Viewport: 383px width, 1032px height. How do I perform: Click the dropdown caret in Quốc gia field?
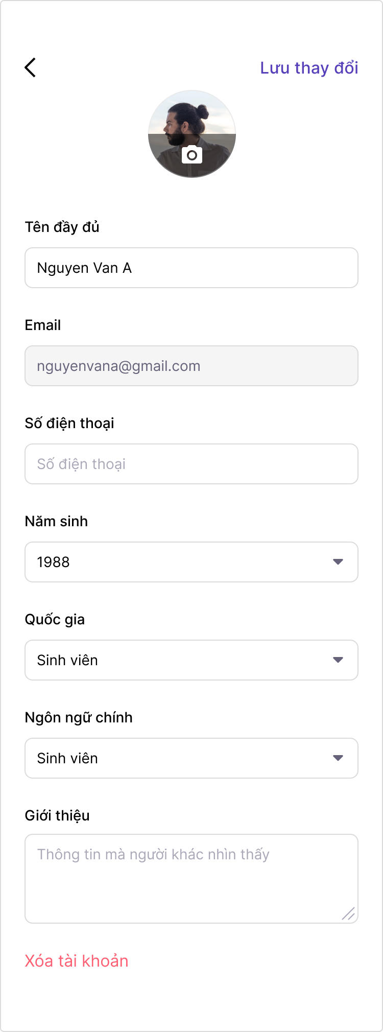(x=338, y=660)
